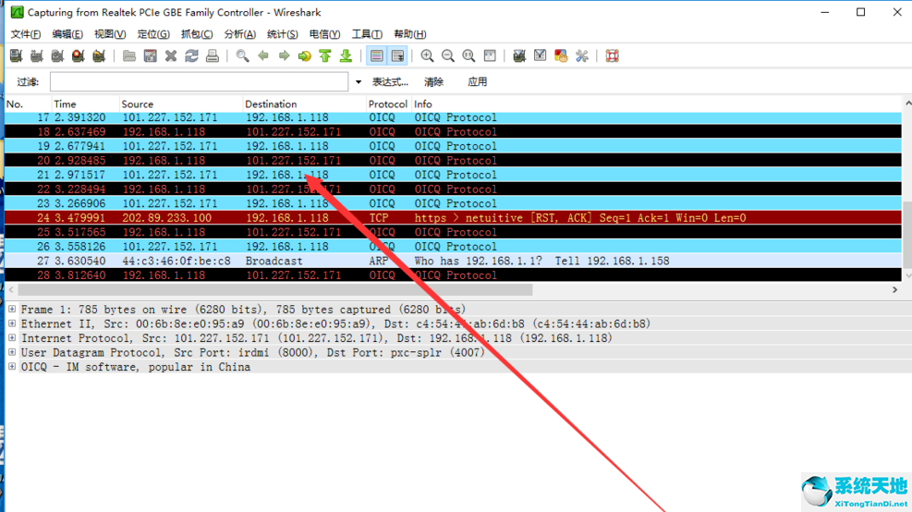The image size is (912, 512).
Task: Expand the Ethernet II details node
Action: tap(12, 323)
